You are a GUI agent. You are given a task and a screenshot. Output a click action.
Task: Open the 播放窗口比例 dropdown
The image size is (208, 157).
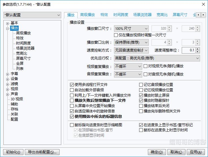131,42
